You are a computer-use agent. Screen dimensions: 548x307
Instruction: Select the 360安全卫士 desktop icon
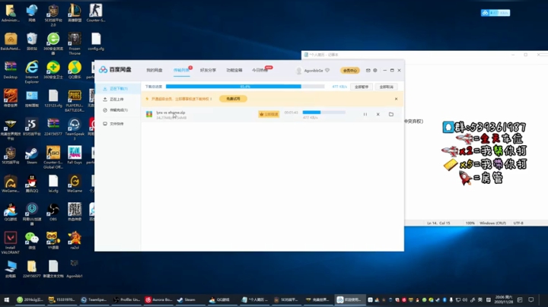(53, 70)
